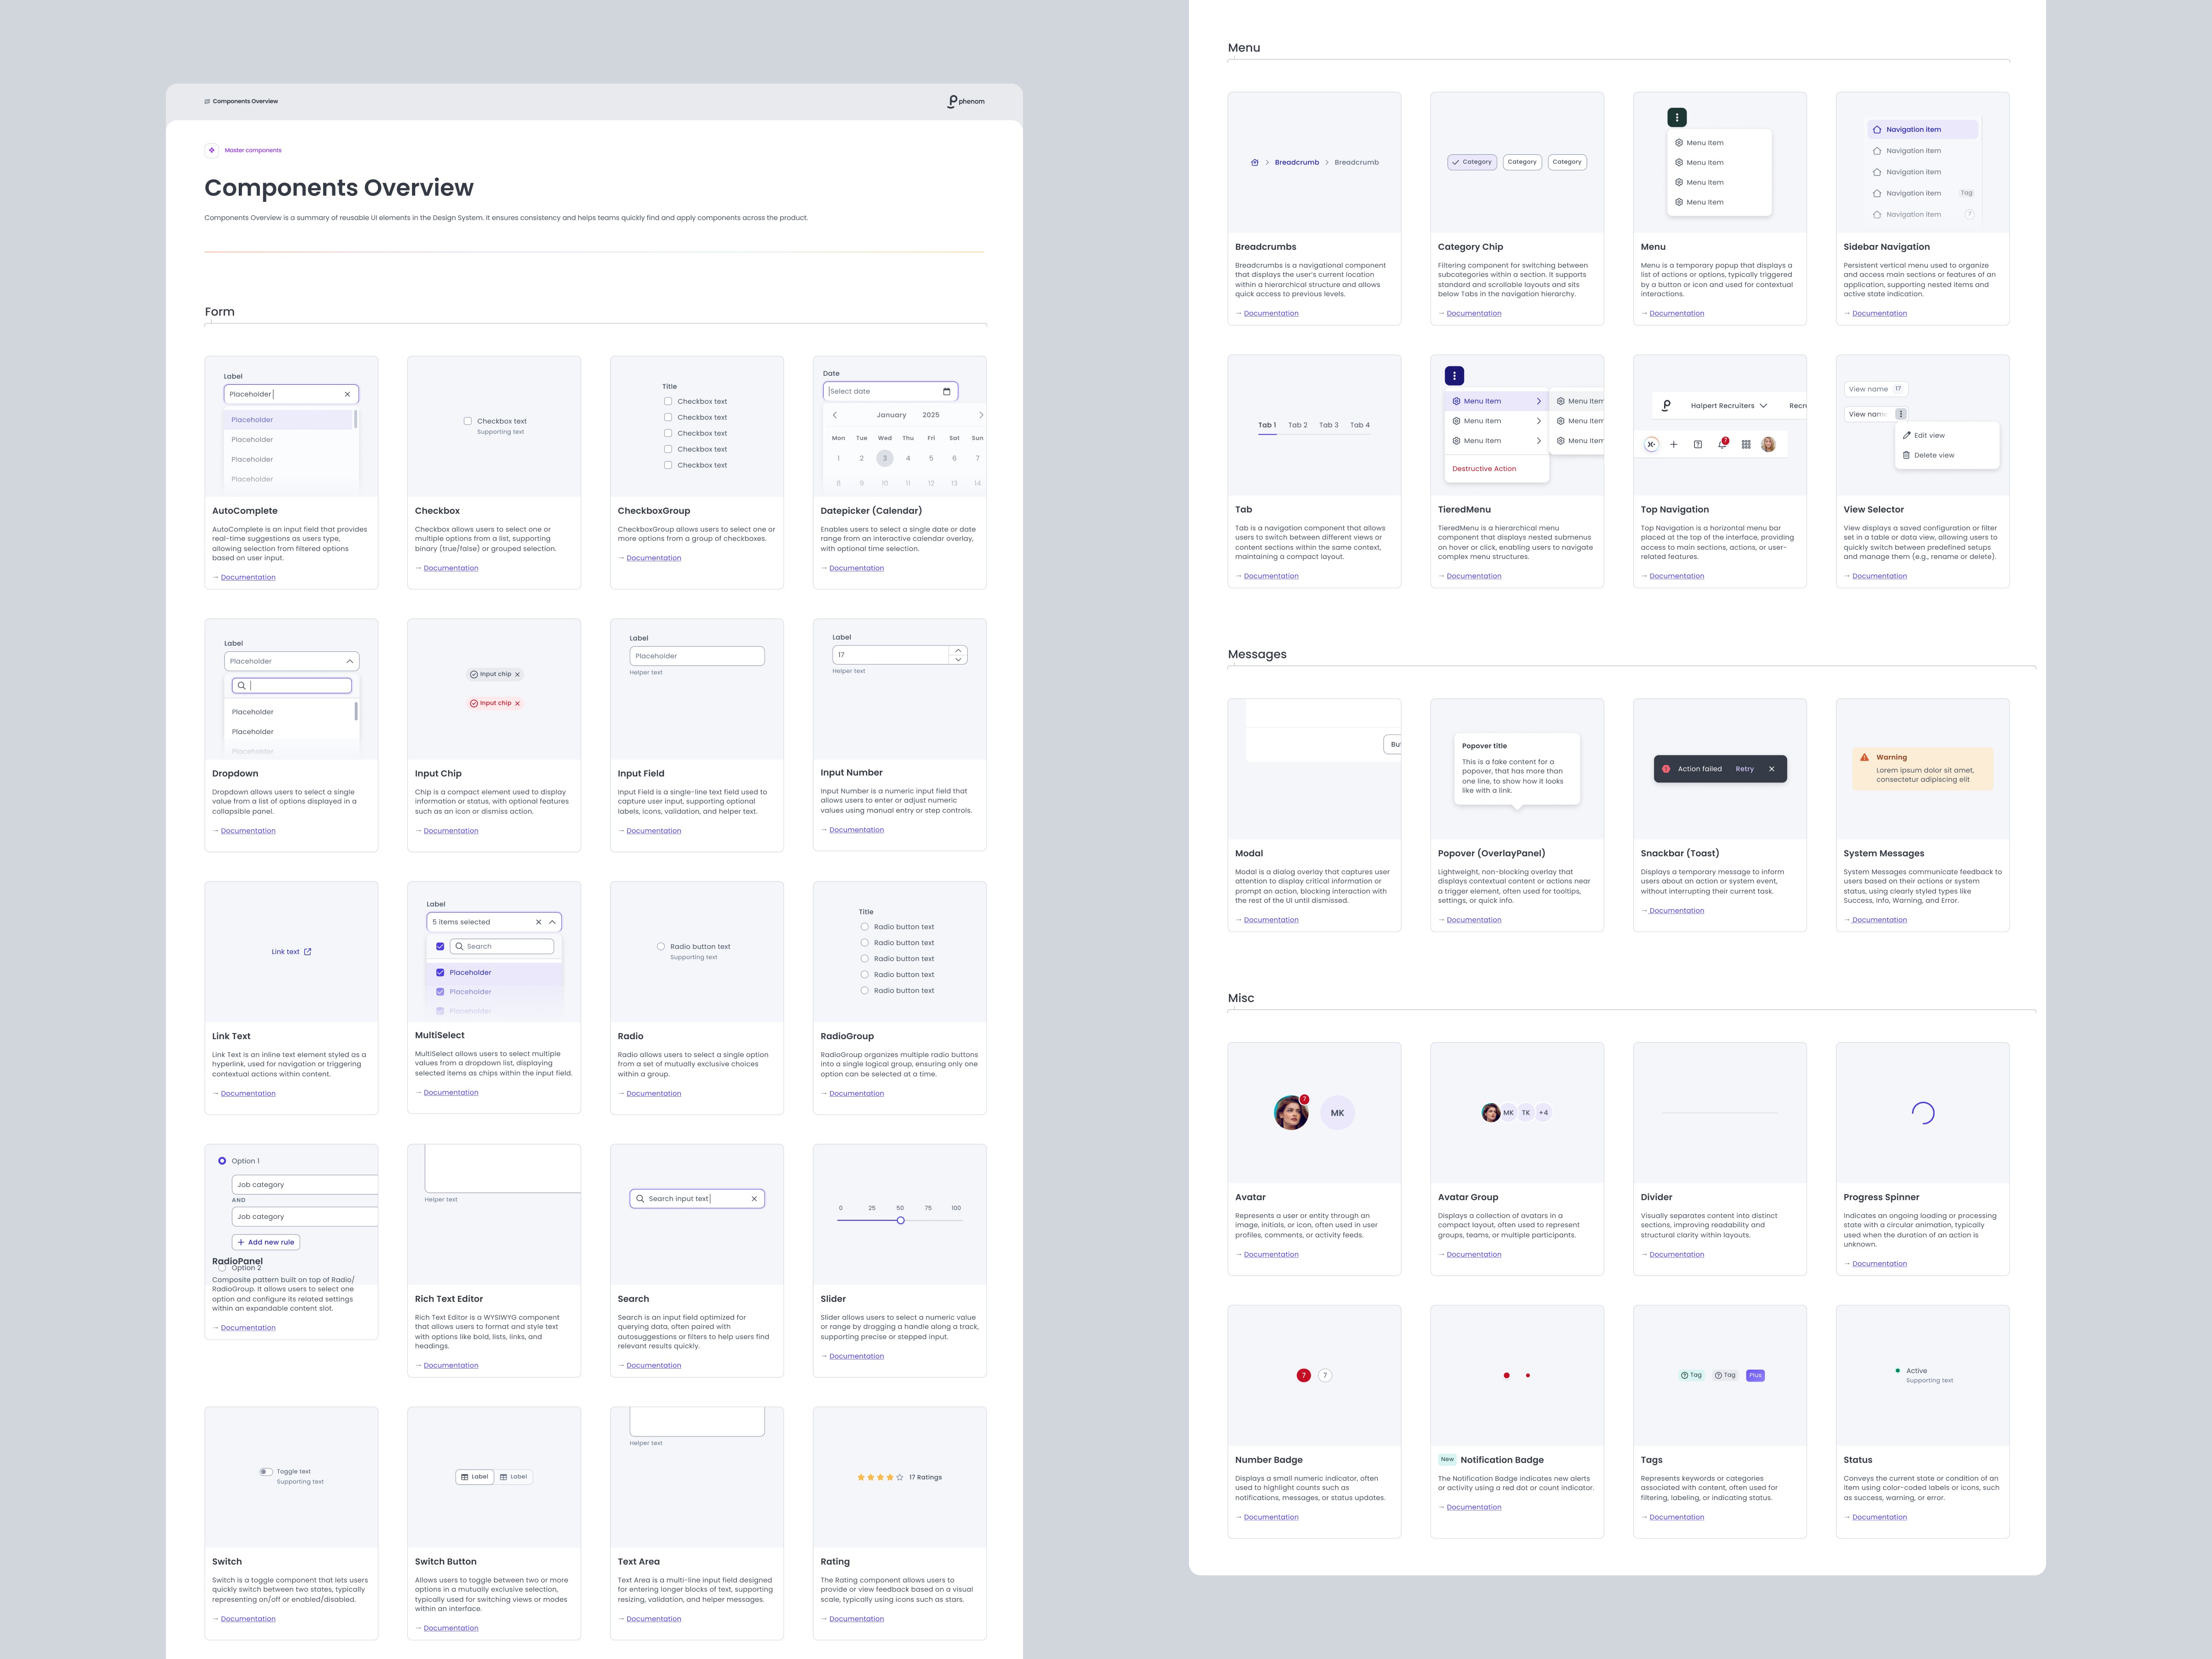The width and height of the screenshot is (2212, 1659).
Task: Open the help question-mark icon in Top Navigation
Action: coord(1698,444)
